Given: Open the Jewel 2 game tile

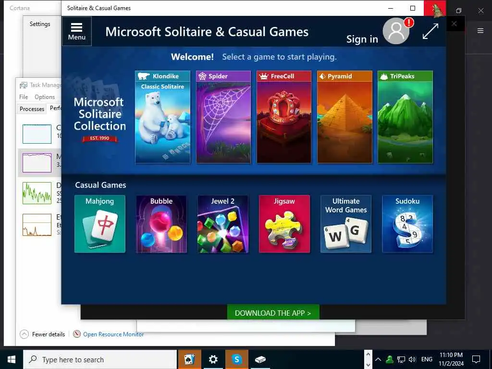Looking at the screenshot, I should (223, 224).
